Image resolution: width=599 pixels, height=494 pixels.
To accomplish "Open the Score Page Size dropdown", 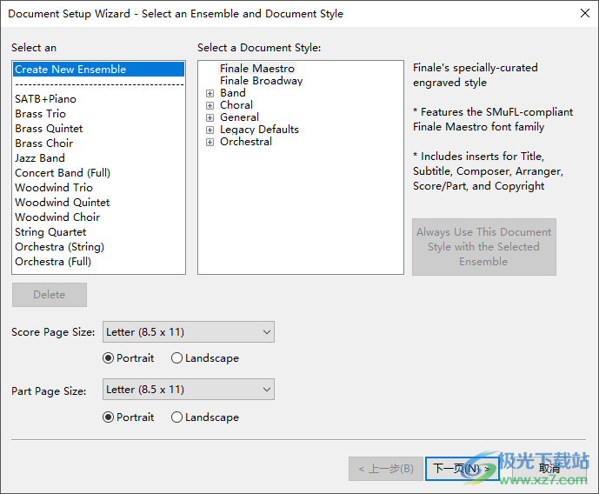I will (188, 332).
